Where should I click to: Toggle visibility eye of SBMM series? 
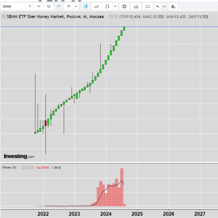point(111,17)
